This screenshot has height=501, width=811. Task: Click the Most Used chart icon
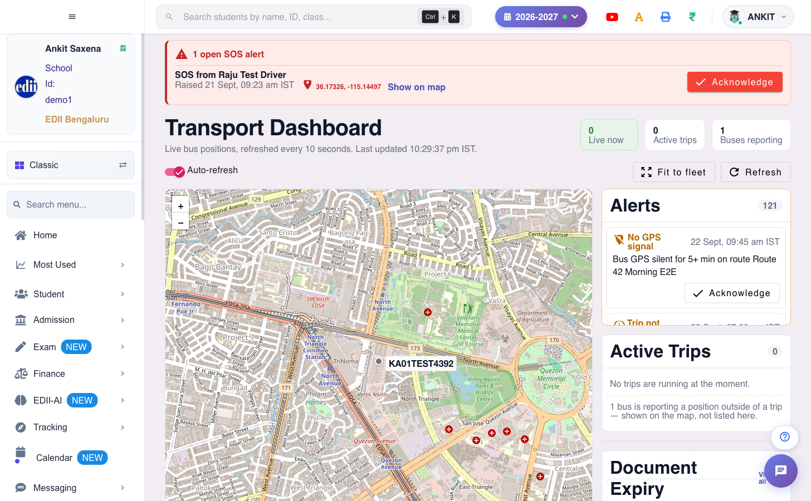point(21,264)
